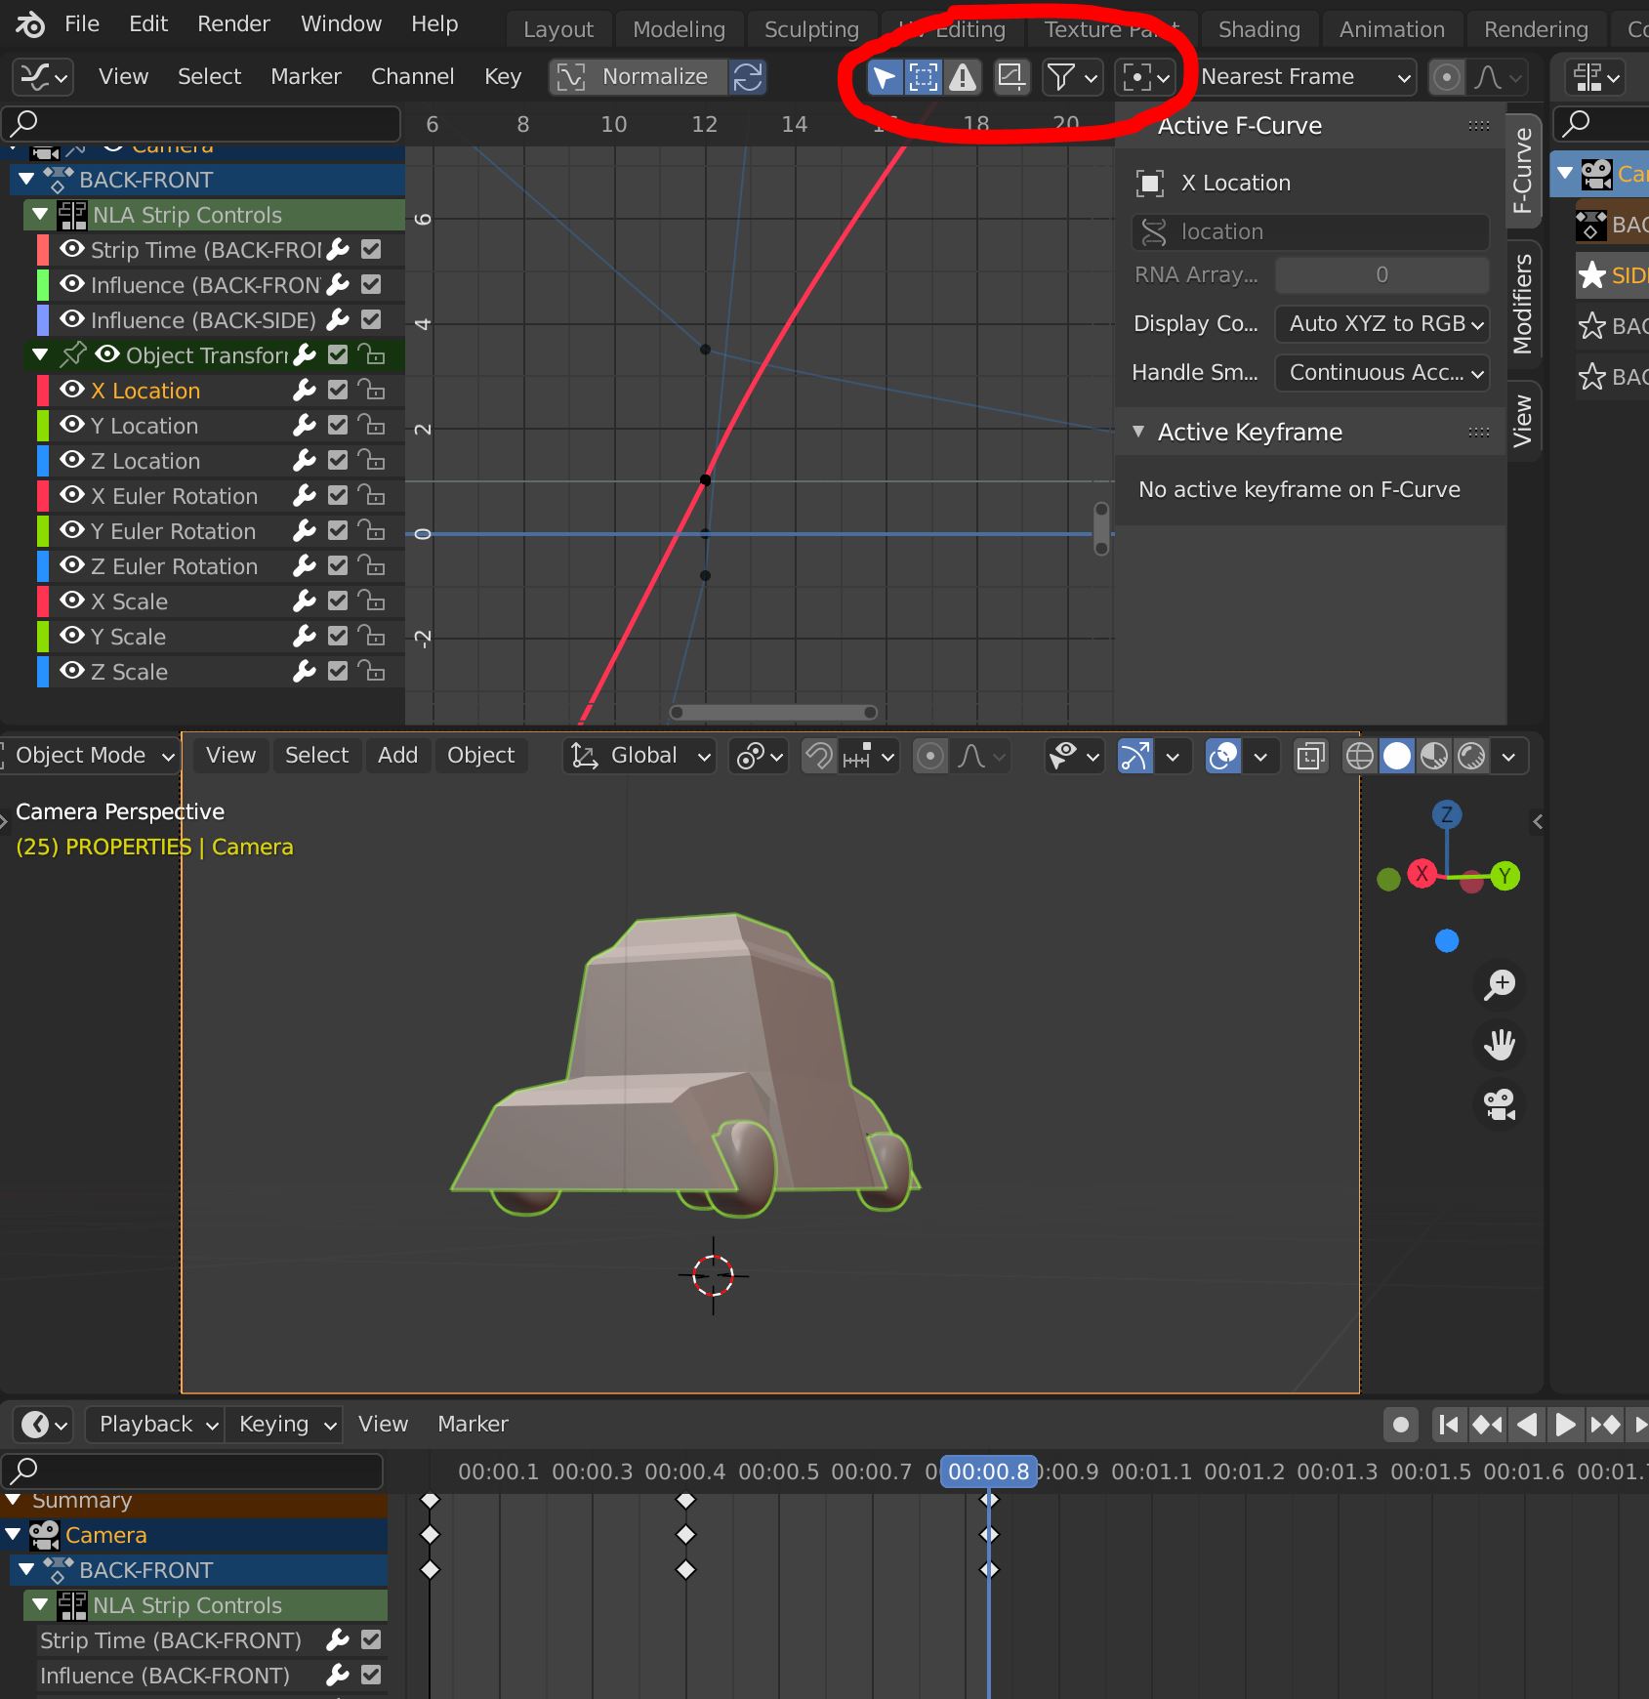Click horizontal scrollbar in graph editor

[773, 712]
